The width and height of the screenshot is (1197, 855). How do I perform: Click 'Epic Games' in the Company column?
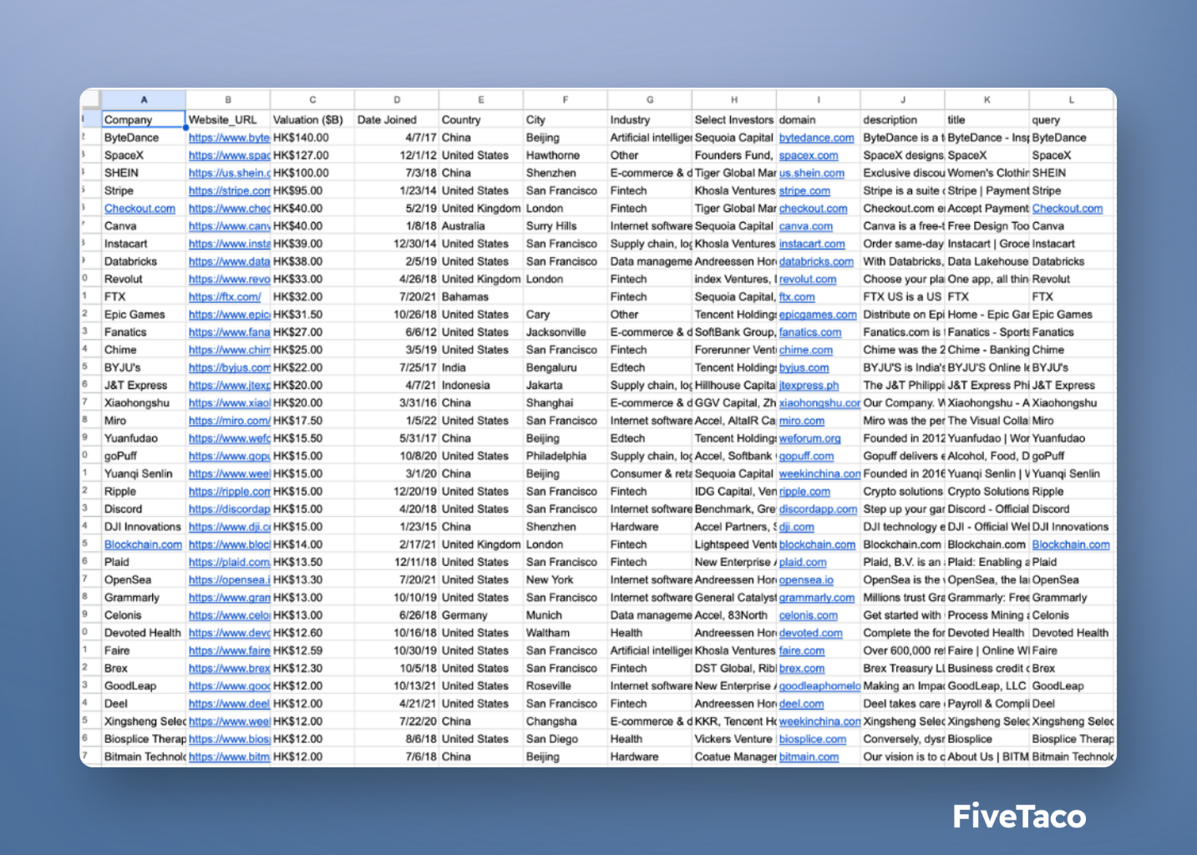coord(144,315)
